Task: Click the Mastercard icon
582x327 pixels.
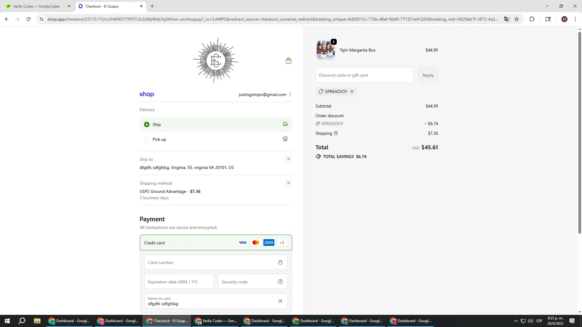Action: pyautogui.click(x=256, y=243)
